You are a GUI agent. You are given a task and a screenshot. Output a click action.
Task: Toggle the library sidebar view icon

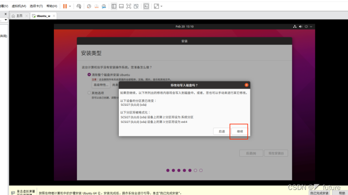tap(114, 6)
